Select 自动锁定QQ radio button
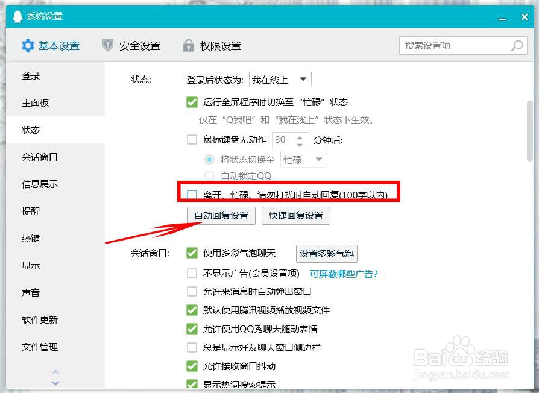 point(209,176)
